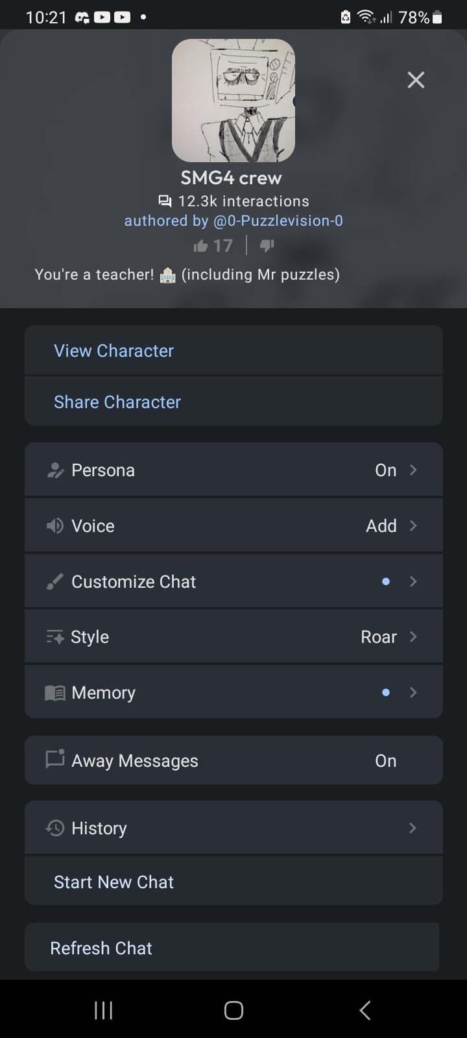Screen dimensions: 467x1038
Task: Open the Memory row chevron
Action: pos(413,692)
